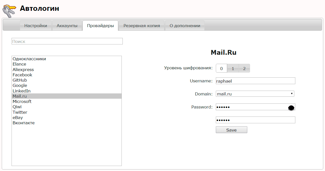
Task: Select Google in the provider list
Action: 67,86
